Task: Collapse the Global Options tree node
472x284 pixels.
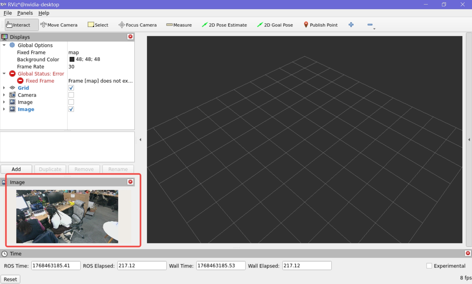Action: [x=4, y=45]
